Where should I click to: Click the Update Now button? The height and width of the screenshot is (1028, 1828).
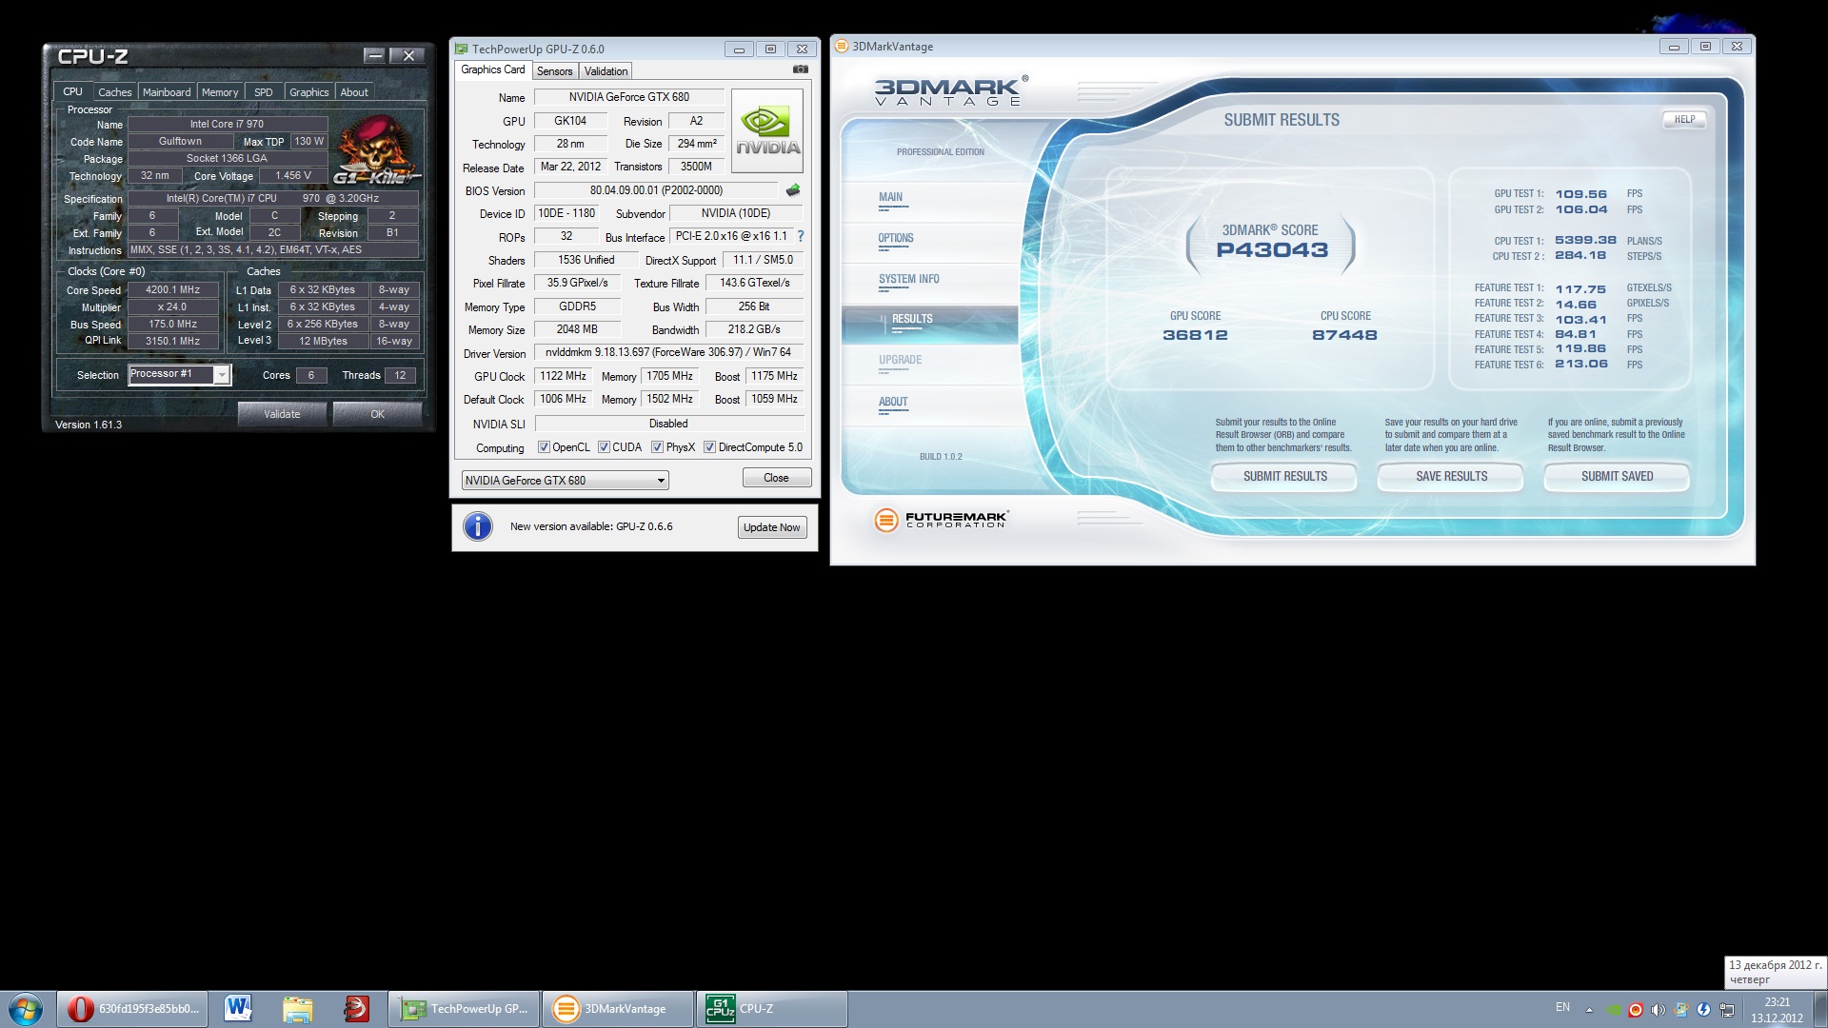(772, 527)
